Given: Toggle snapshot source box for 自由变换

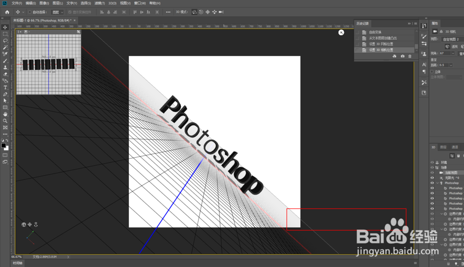Looking at the screenshot, I should (357, 32).
